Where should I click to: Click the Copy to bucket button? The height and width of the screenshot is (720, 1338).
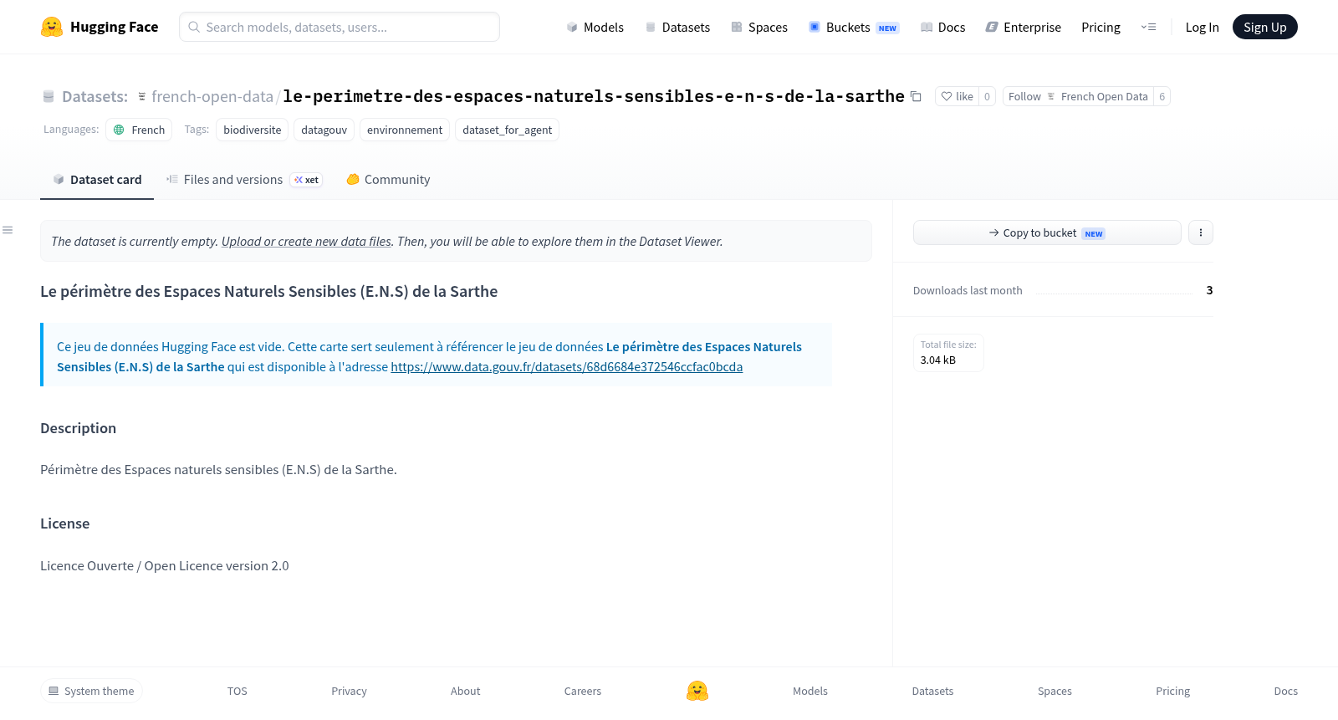coord(1047,232)
